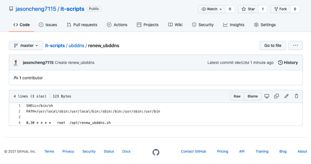This screenshot has height=164, width=311.
Task: View file History
Action: [x=288, y=63]
